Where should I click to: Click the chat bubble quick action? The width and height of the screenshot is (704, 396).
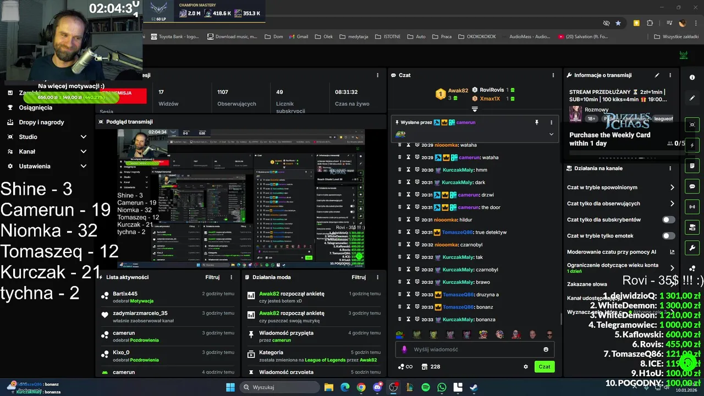click(x=692, y=186)
